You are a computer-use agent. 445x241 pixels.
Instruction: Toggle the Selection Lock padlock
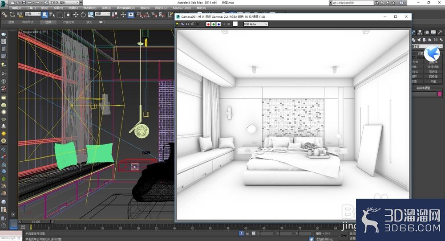click(247, 233)
